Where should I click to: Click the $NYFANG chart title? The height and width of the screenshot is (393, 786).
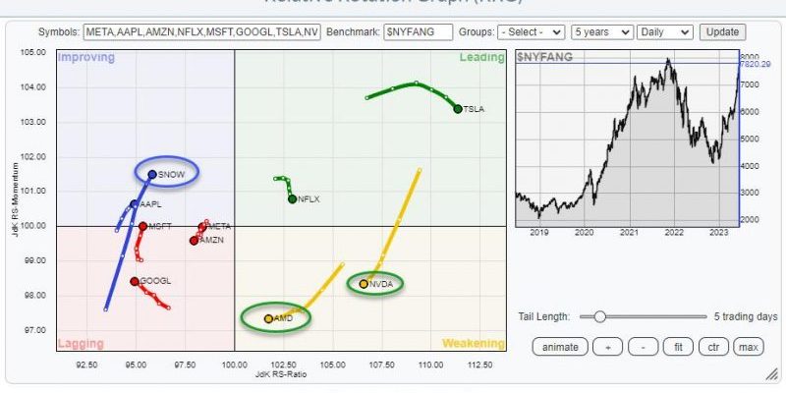(x=545, y=57)
